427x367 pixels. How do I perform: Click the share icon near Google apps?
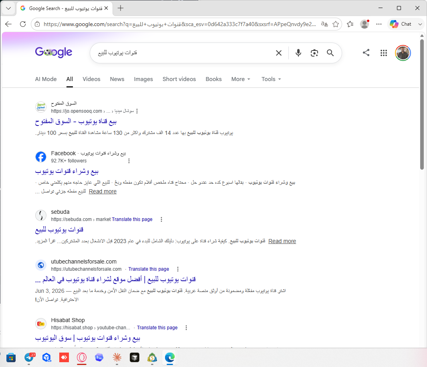(366, 53)
